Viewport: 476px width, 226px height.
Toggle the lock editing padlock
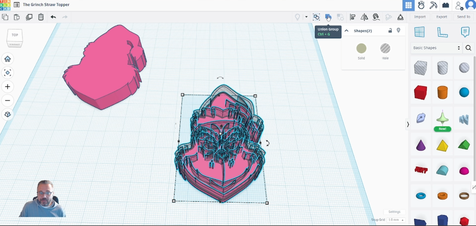390,31
